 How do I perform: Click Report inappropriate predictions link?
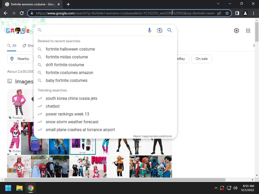click(x=153, y=136)
